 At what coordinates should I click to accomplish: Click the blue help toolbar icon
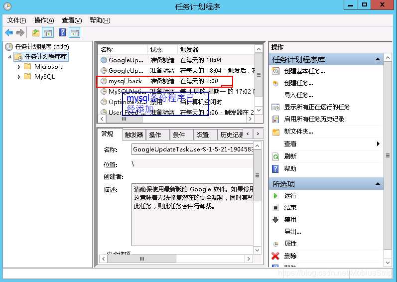tap(63, 33)
